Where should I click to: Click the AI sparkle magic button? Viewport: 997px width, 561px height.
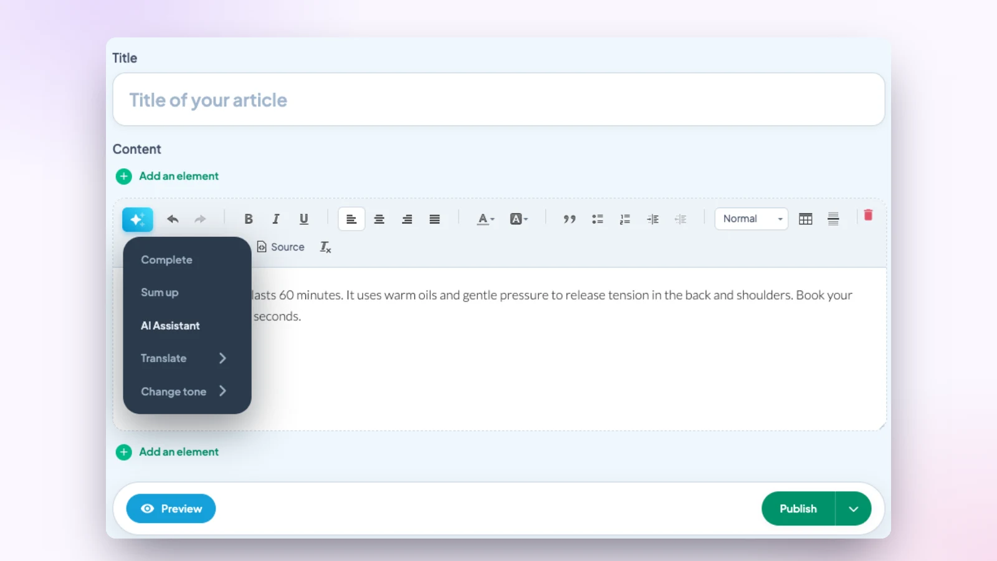(x=138, y=219)
